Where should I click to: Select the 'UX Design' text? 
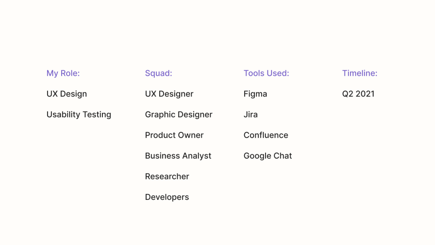tap(67, 94)
